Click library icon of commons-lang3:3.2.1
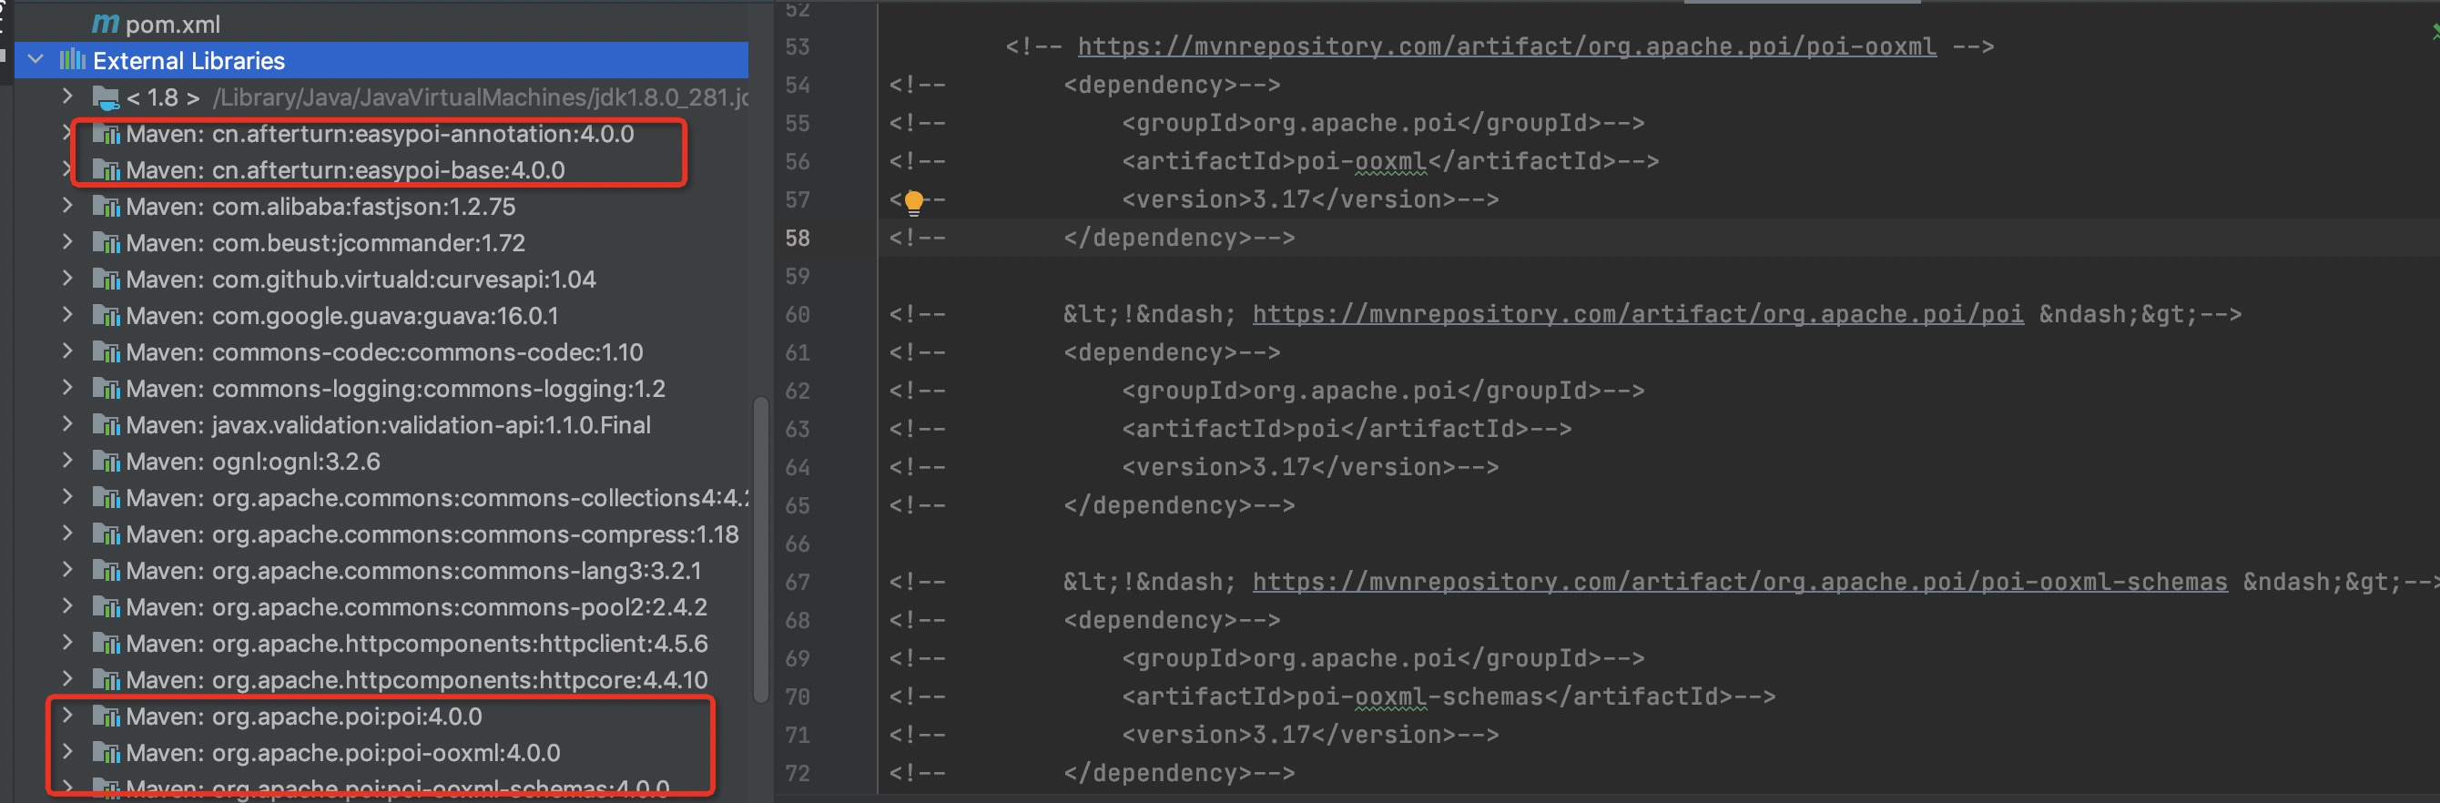This screenshot has width=2440, height=803. (107, 571)
